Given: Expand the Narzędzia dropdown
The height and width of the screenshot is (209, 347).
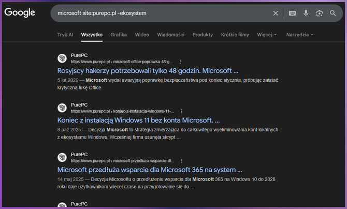Looking at the screenshot, I should (300, 35).
